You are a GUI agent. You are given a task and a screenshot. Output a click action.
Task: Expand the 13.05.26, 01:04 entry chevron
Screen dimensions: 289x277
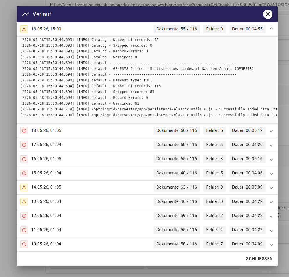[271, 202]
